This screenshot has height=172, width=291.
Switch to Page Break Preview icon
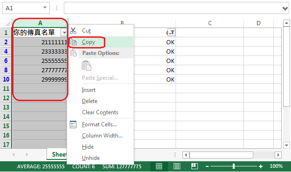pyautogui.click(x=195, y=166)
